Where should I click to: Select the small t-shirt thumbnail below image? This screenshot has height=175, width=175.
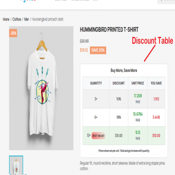(x=16, y=165)
